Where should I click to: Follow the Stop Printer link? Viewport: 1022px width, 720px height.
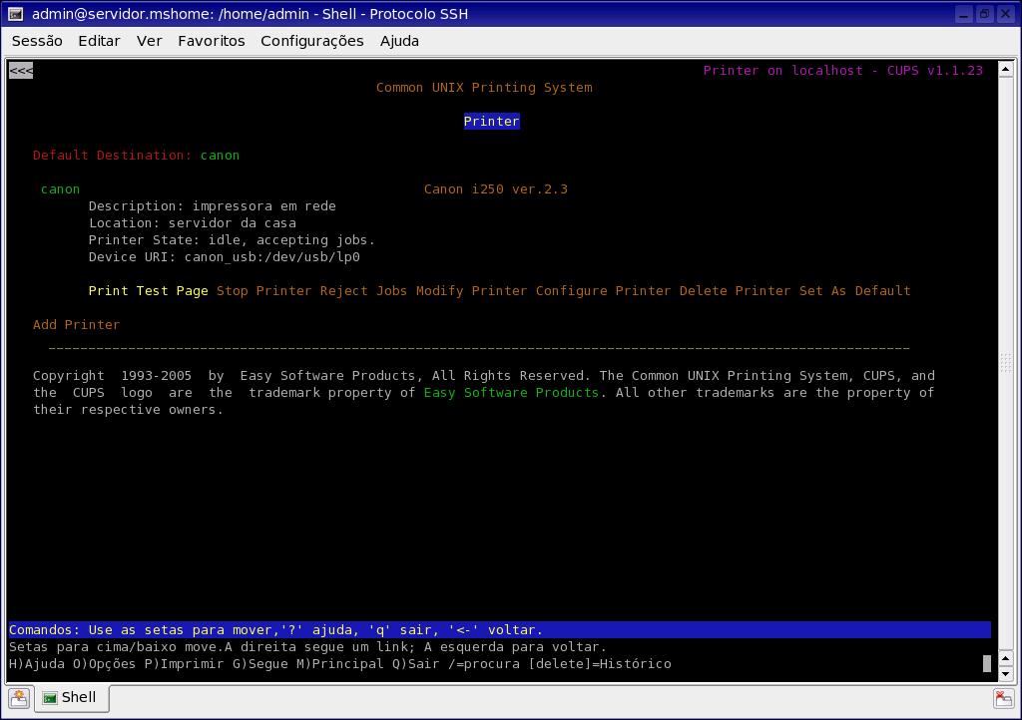[263, 290]
